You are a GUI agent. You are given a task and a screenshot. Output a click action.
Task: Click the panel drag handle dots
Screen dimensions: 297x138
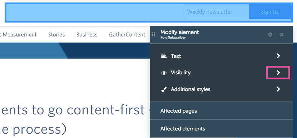(153, 34)
